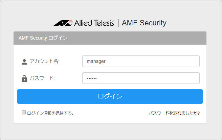Click the gray header bar's empty right side
This screenshot has width=222, height=140.
point(152,38)
